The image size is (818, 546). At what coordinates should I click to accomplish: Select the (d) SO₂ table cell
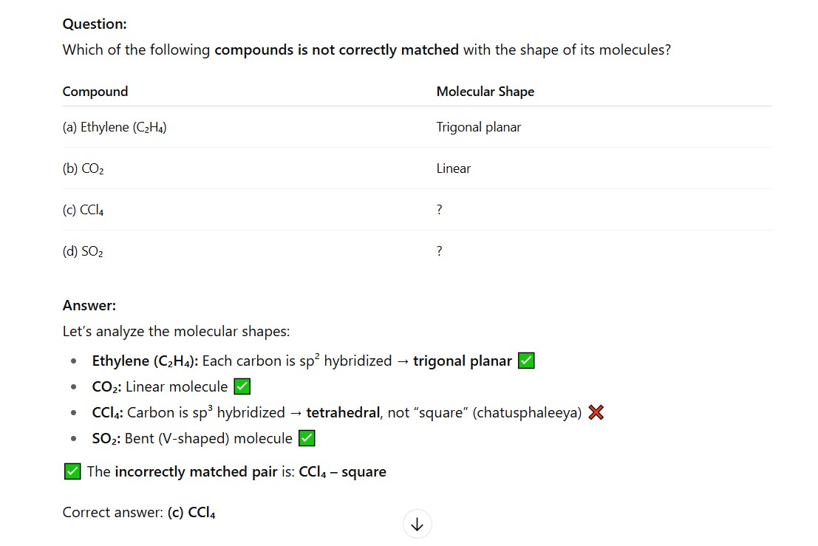tap(83, 251)
